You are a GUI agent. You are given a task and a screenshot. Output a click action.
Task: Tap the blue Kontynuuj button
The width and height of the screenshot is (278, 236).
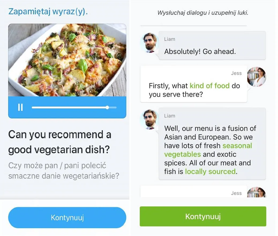[67, 217]
